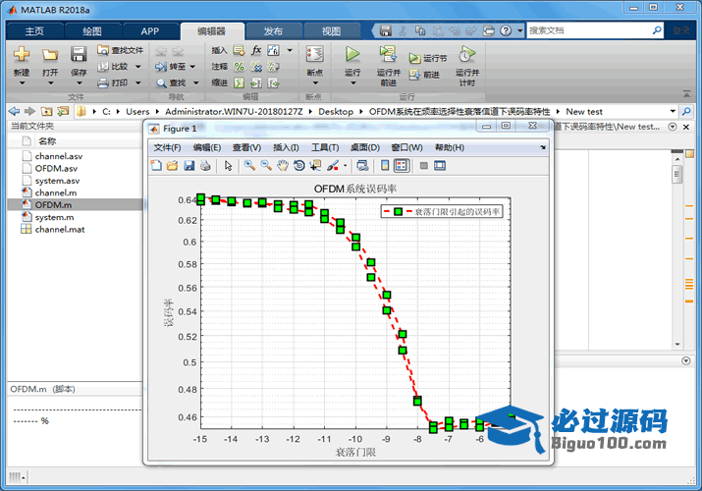702x491 pixels.
Task: Open the View (视图) tab
Action: coord(331,31)
